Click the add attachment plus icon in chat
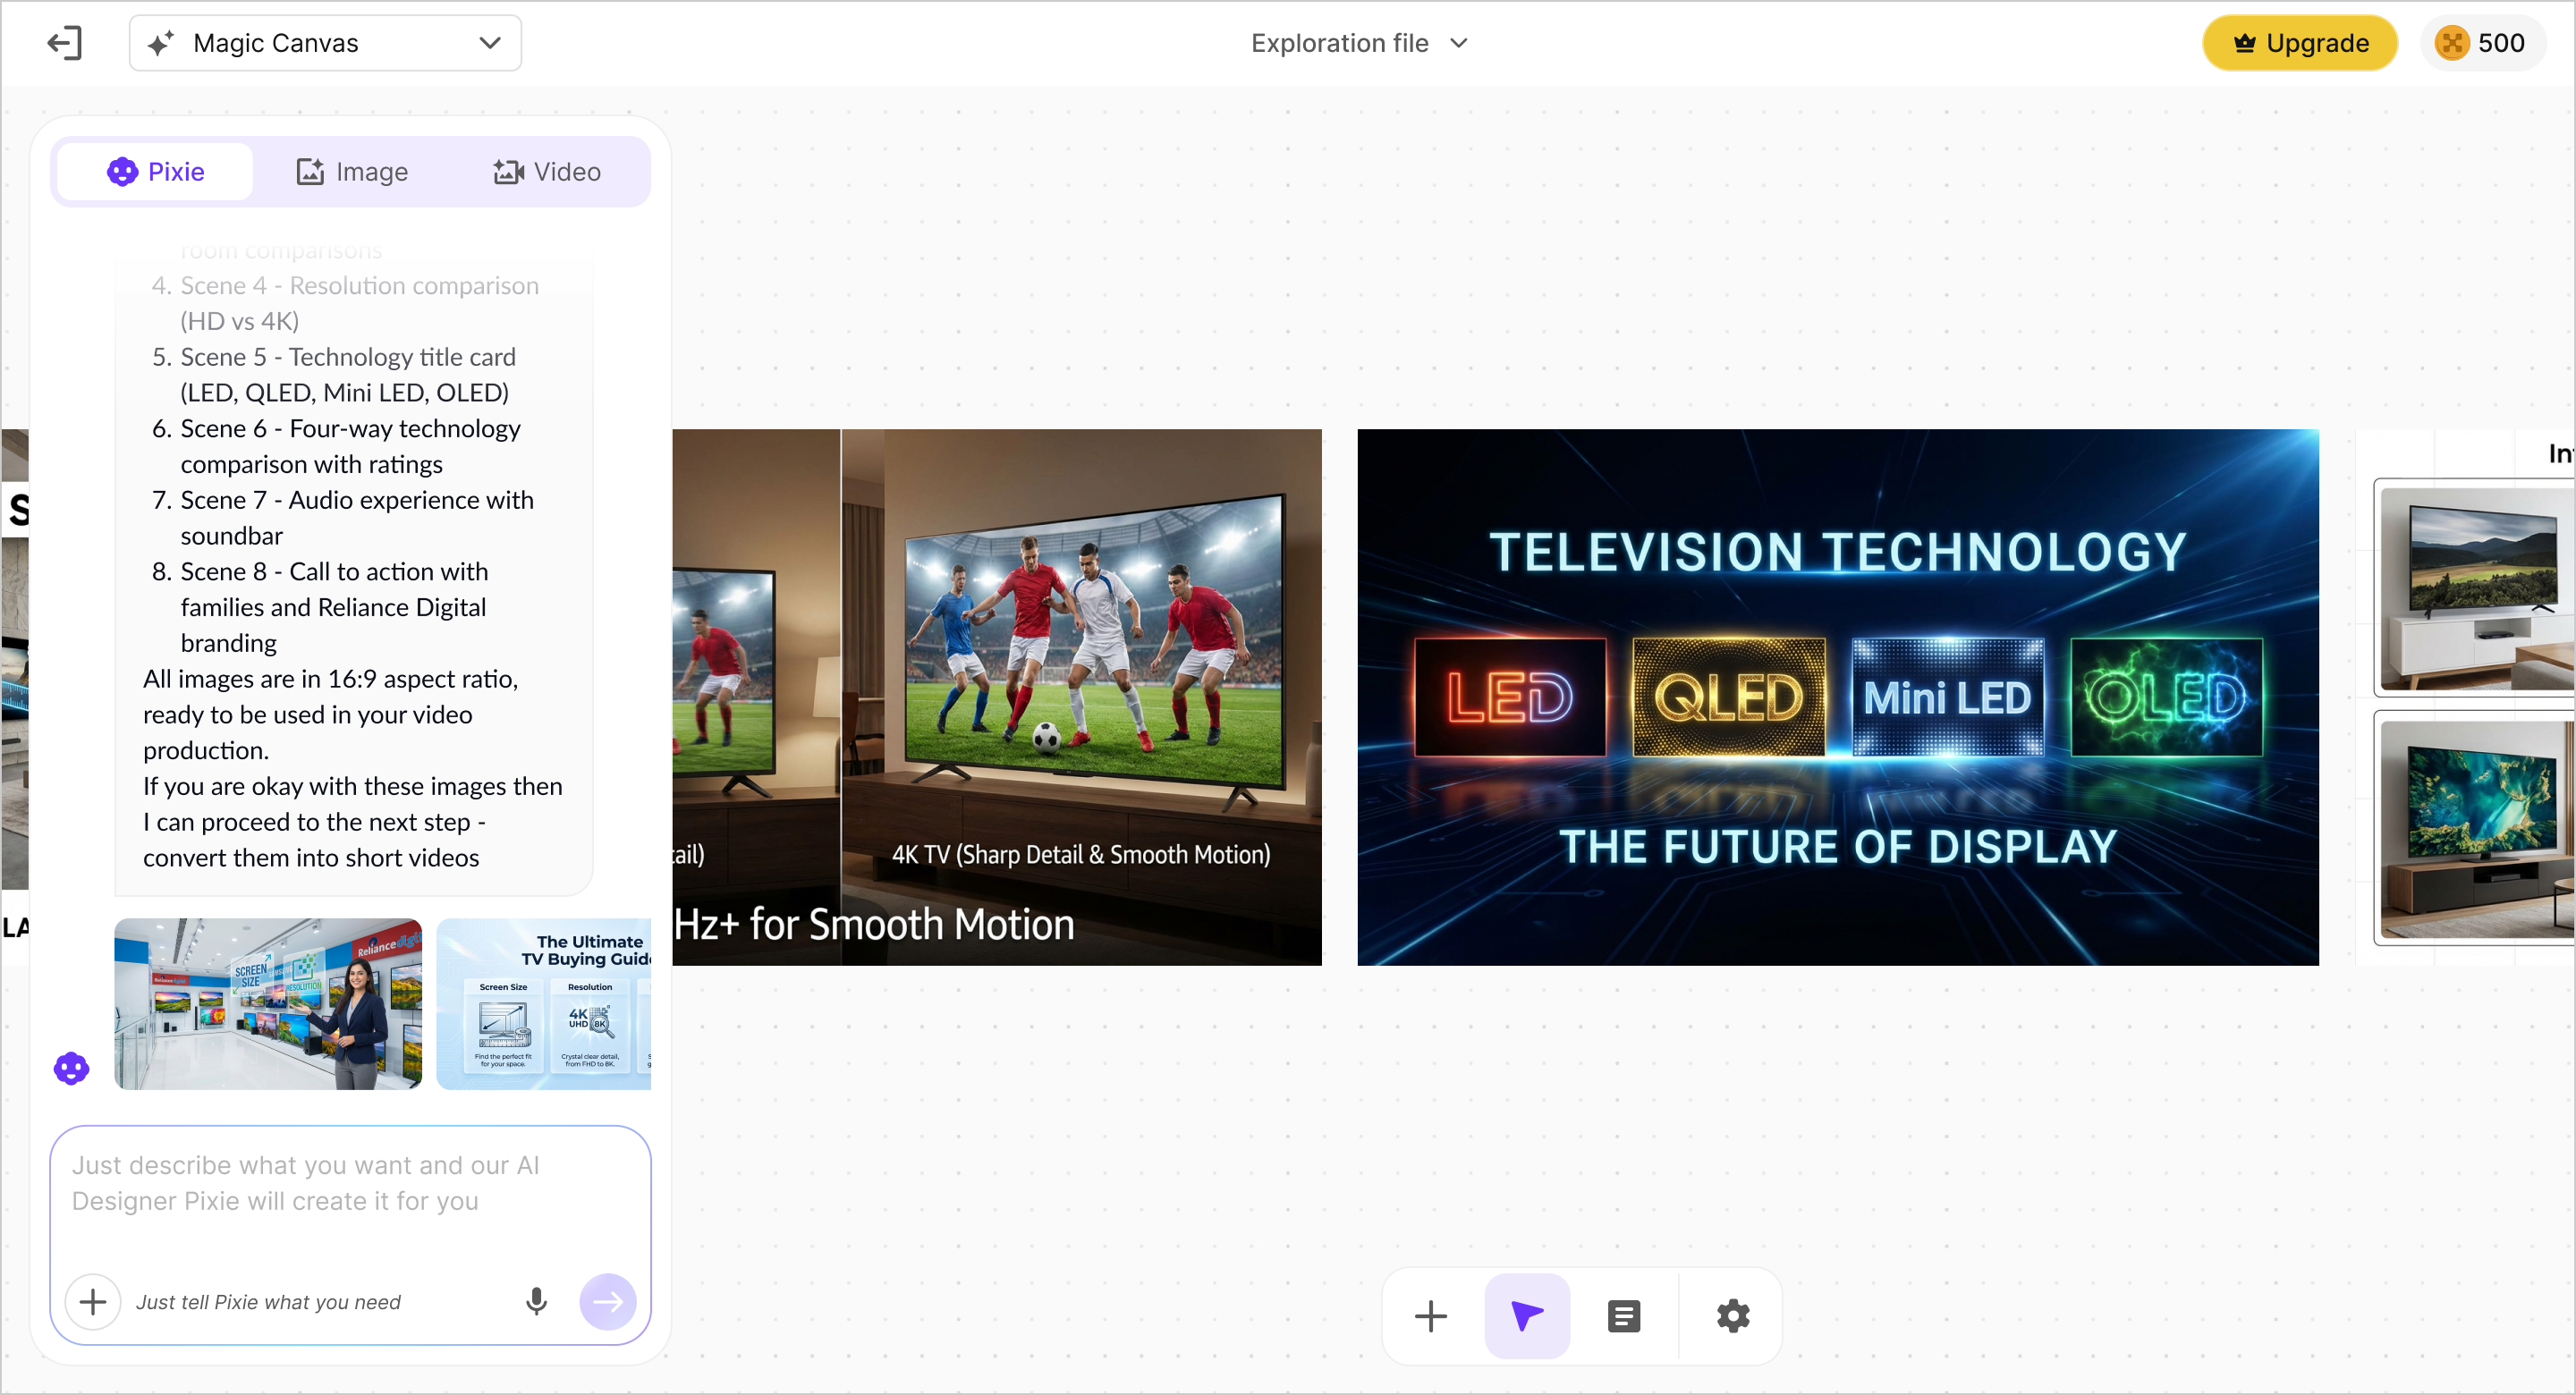2576x1395 pixels. pyautogui.click(x=93, y=1302)
